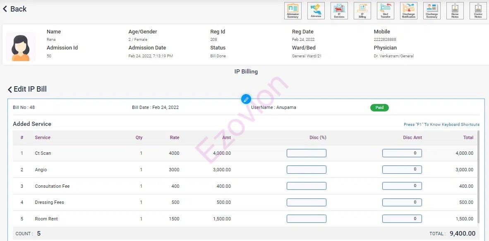
Task: Open IP Services from the toolbar
Action: point(339,11)
